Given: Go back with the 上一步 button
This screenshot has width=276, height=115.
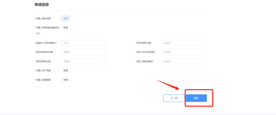Looking at the screenshot, I should click(174, 98).
